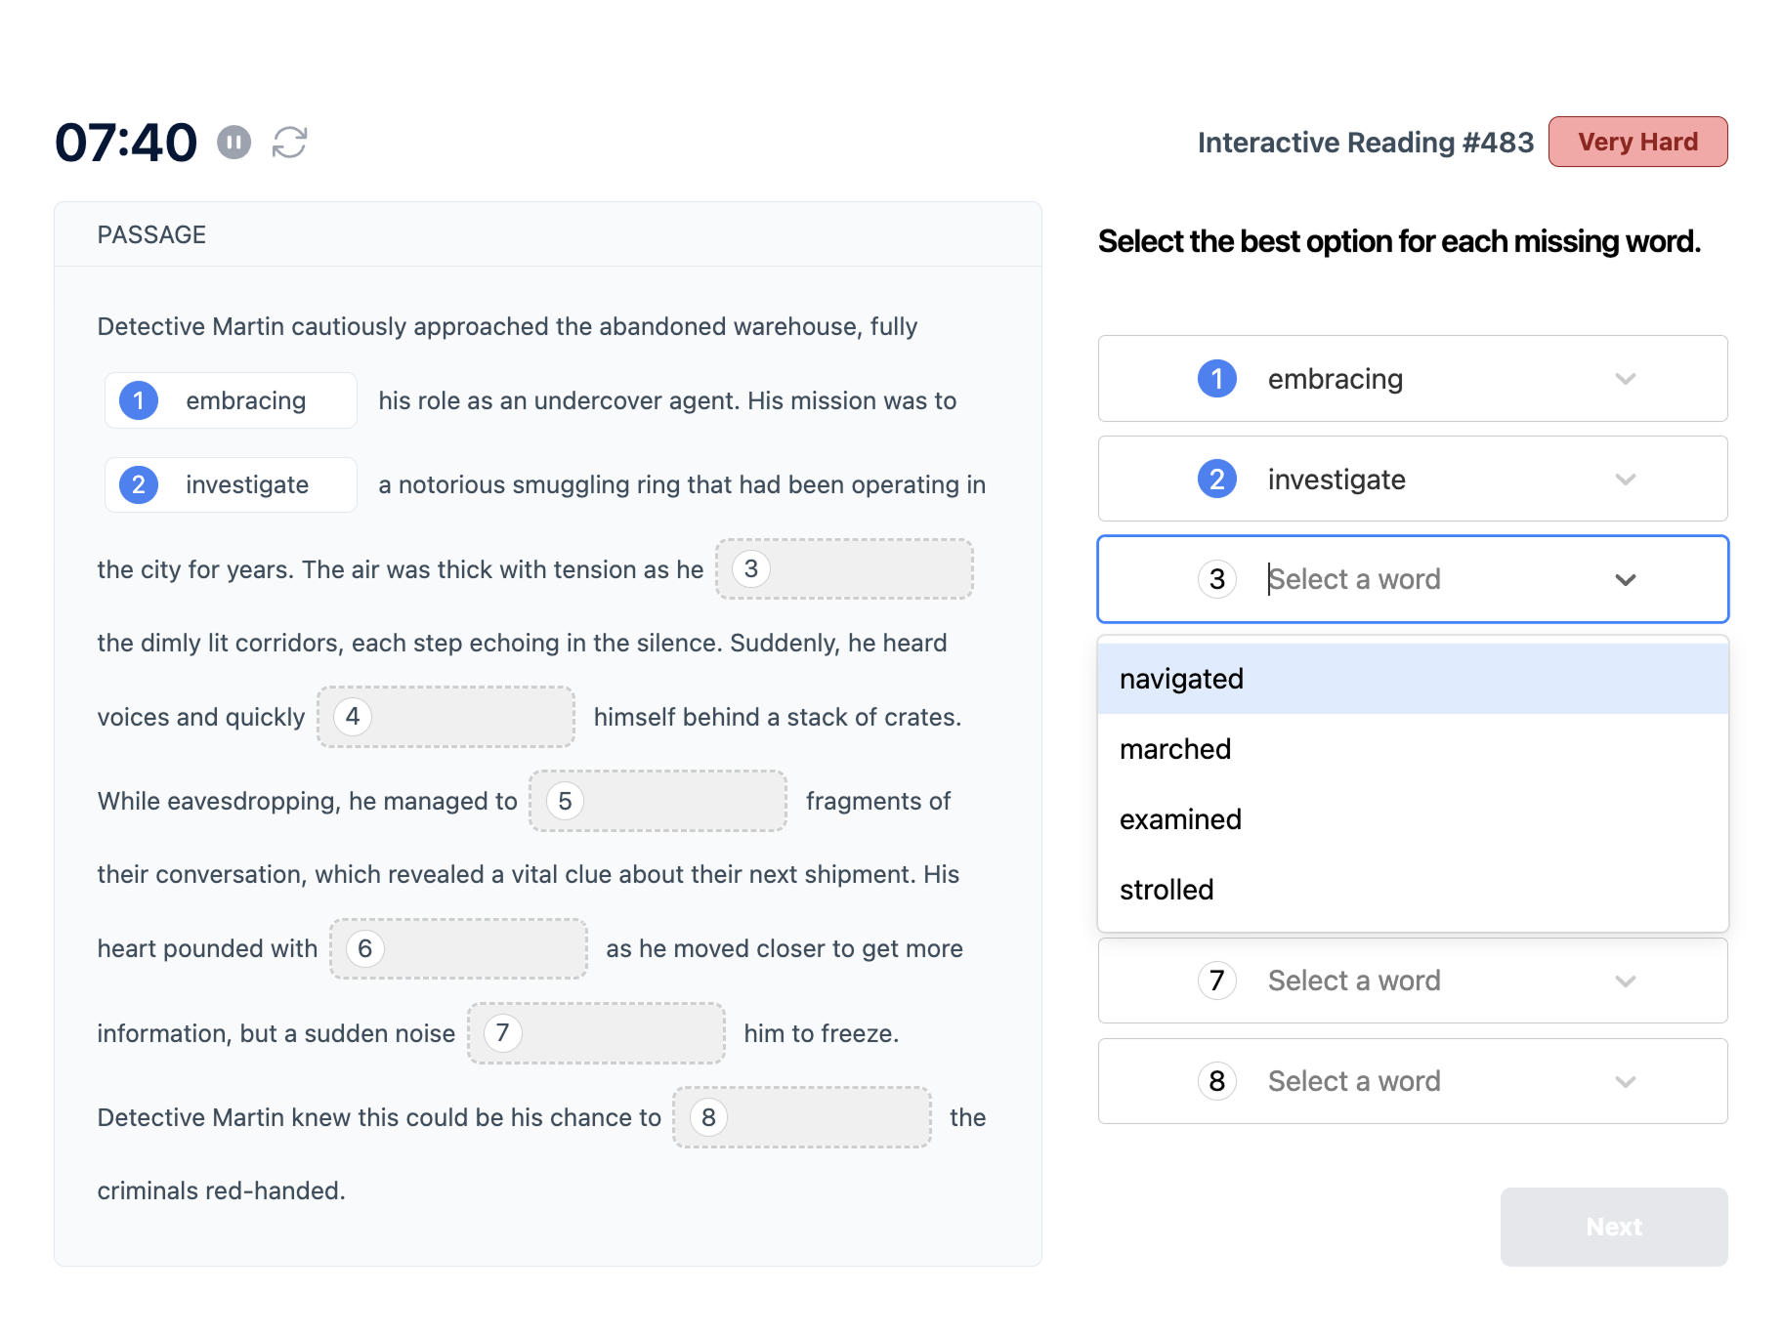The image size is (1782, 1336).
Task: Click blank number 8 in the passage
Action: 802,1117
